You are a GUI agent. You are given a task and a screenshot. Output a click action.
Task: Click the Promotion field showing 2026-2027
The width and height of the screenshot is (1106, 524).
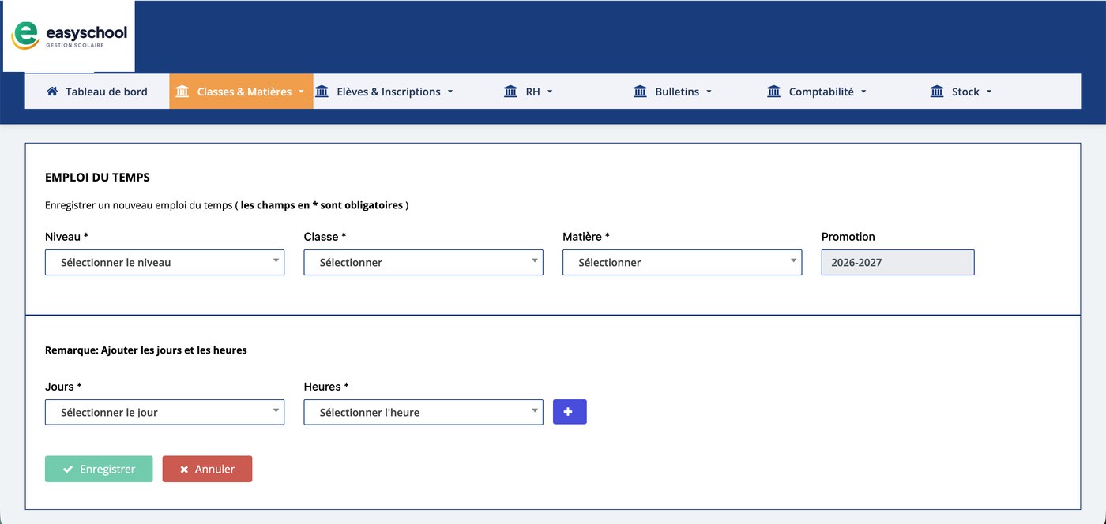pyautogui.click(x=897, y=262)
